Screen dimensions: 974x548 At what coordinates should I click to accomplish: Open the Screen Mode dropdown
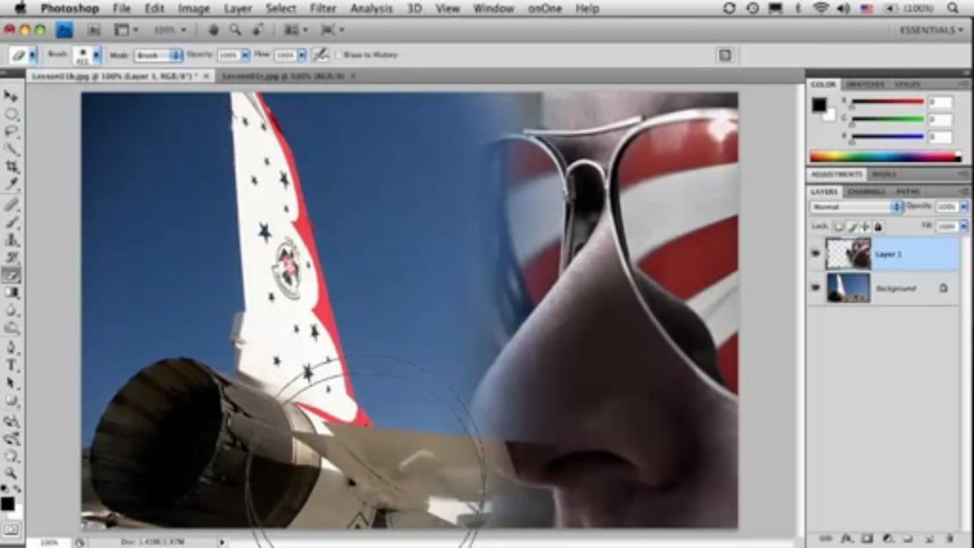click(x=332, y=30)
